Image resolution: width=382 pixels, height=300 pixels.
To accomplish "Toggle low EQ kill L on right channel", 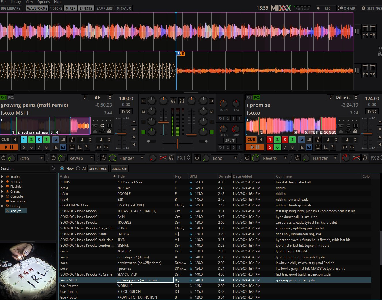I will [x=212, y=122].
